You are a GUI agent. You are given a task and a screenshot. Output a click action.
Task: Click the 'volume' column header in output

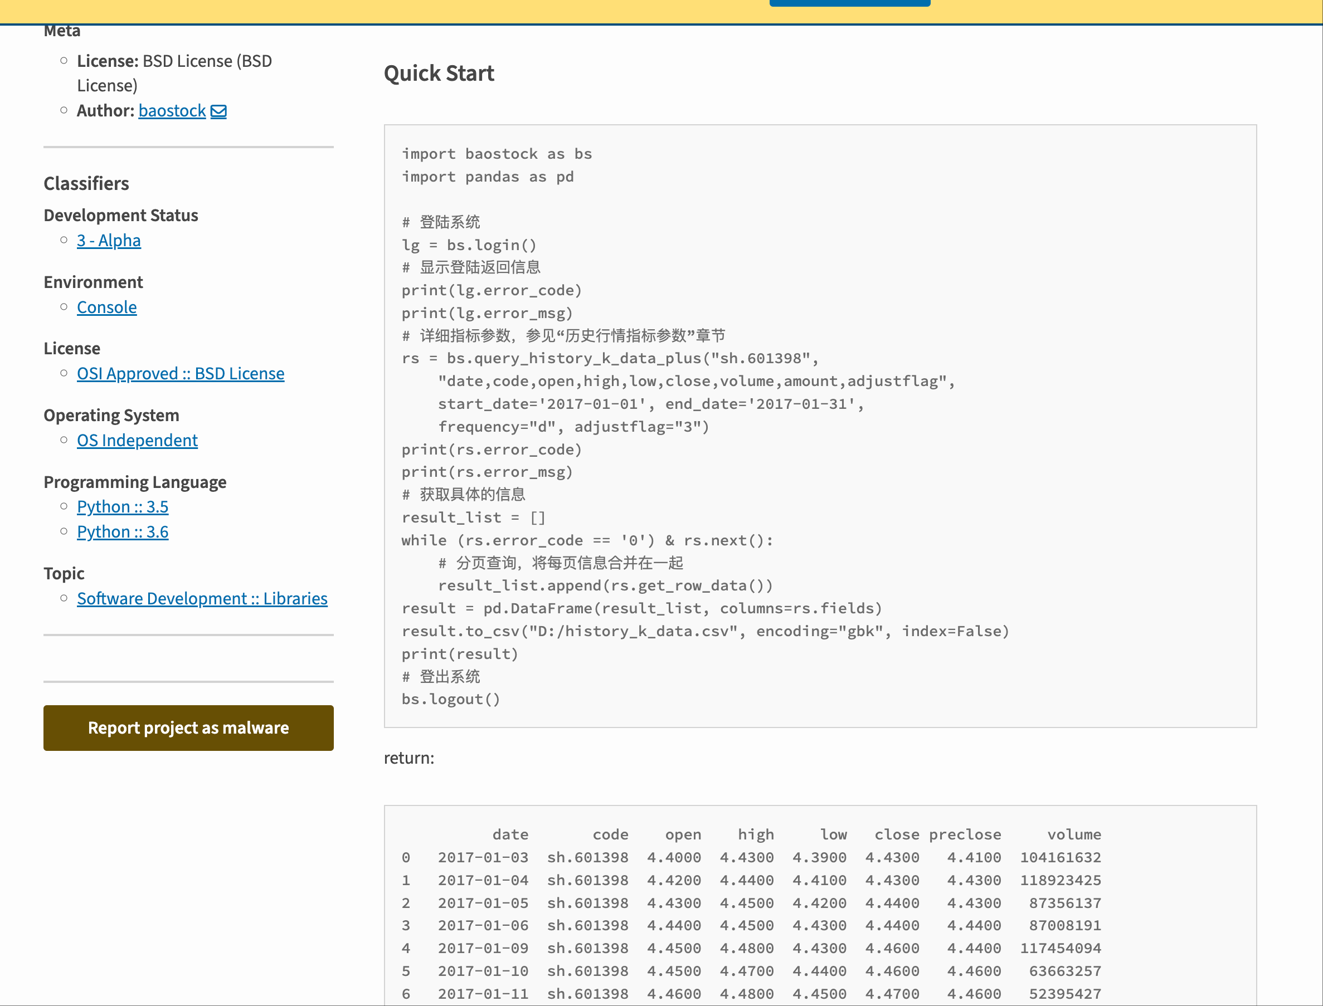click(x=1074, y=835)
